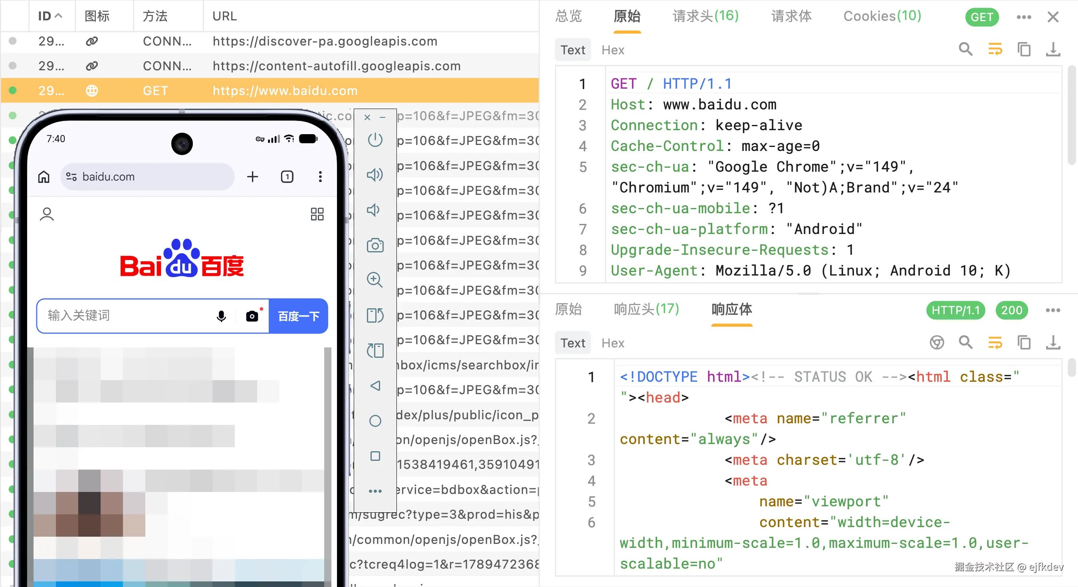Rotate the emulator right with the rotate icon
1078x587 pixels.
[375, 315]
